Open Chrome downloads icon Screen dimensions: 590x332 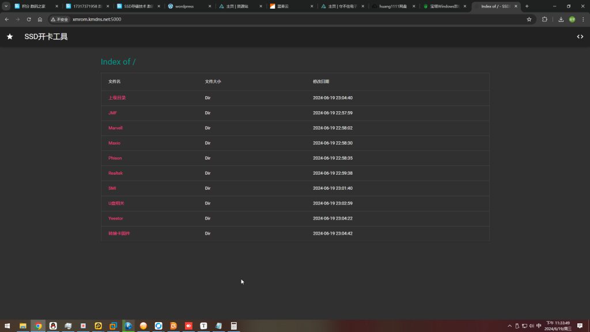pyautogui.click(x=561, y=19)
